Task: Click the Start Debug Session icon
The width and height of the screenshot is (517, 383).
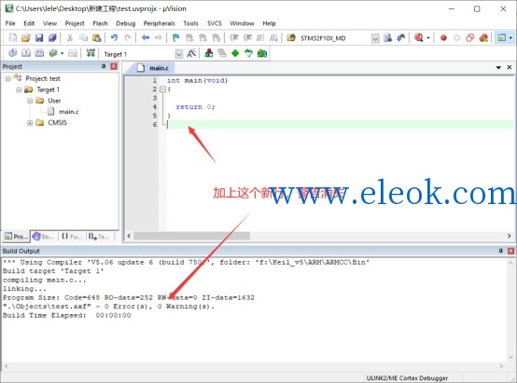Action: (419, 37)
